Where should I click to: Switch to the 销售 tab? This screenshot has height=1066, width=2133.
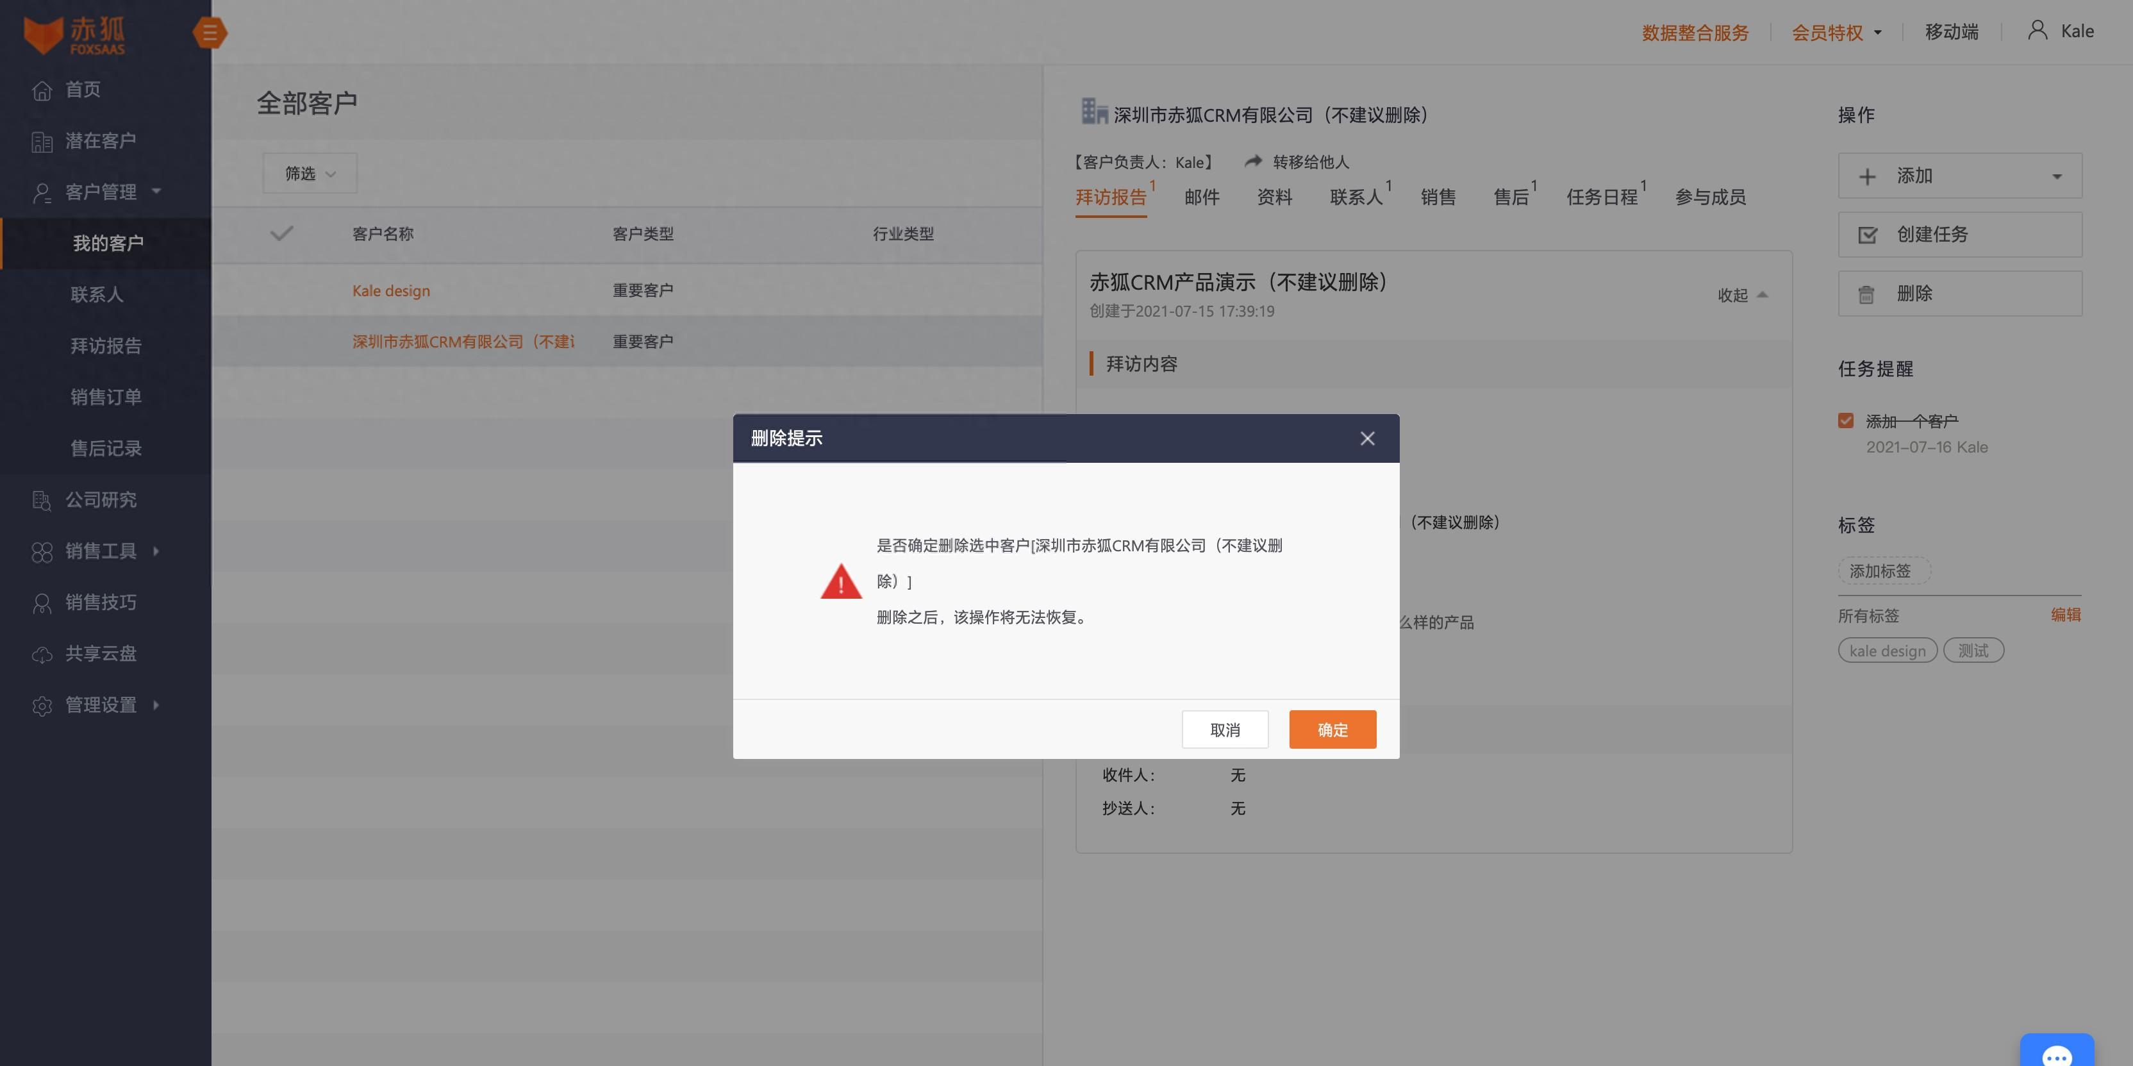click(x=1438, y=197)
